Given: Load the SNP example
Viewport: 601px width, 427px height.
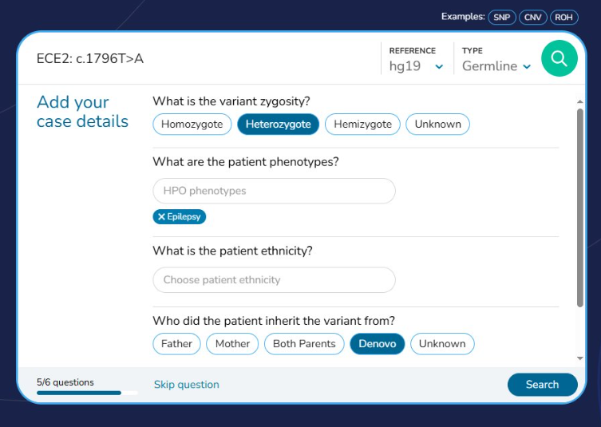Looking at the screenshot, I should point(502,17).
